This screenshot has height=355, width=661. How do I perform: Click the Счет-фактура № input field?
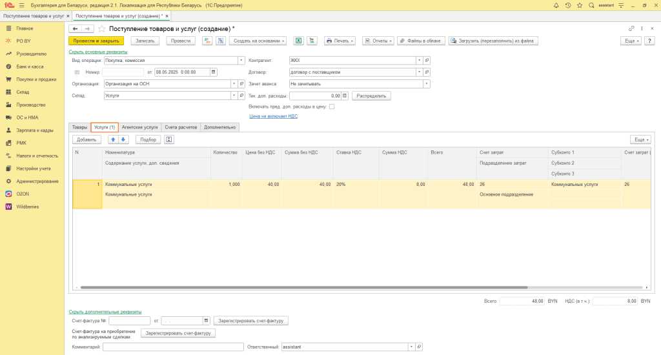tap(129, 321)
